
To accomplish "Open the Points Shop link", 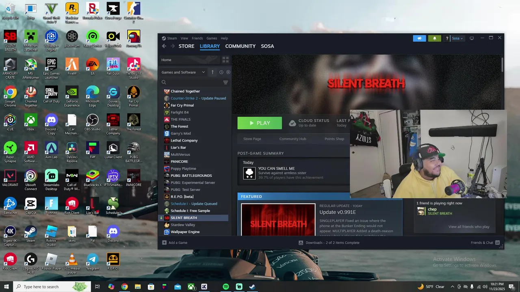I will [x=334, y=139].
